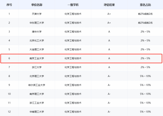The height and width of the screenshot is (116, 163).
Task: Click the A result for 浙江大学
Action: [109, 67]
